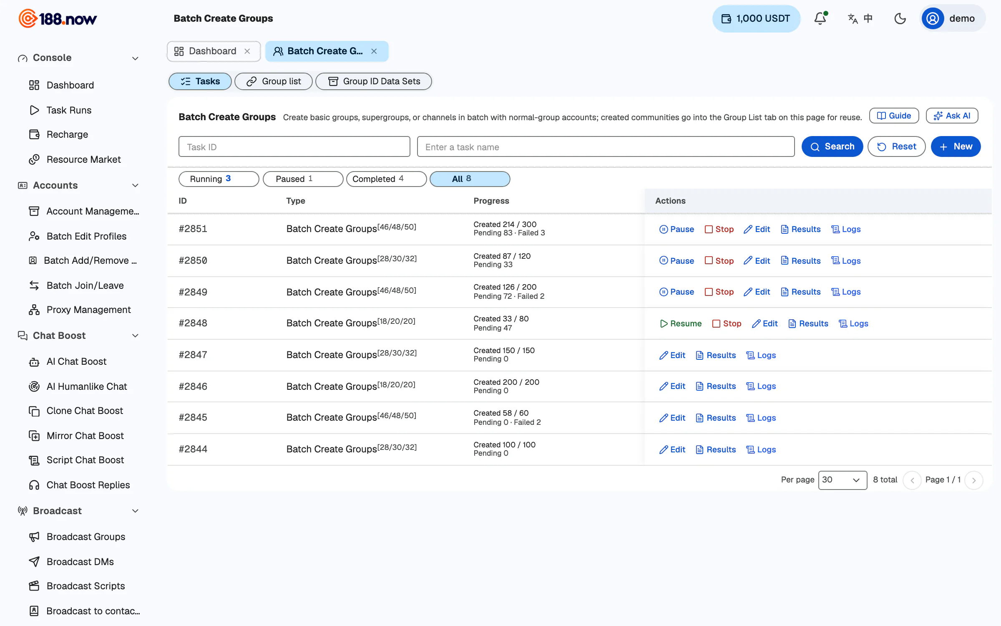Open the Per page dropdown
This screenshot has height=626, width=1001.
(843, 480)
